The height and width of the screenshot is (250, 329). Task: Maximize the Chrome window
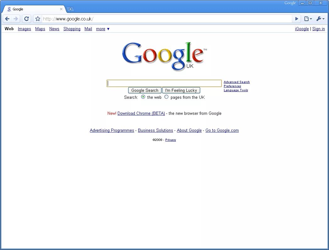pyautogui.click(x=310, y=3)
